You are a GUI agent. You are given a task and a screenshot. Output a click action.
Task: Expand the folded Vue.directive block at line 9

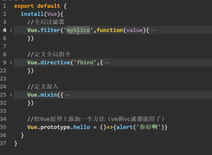[x=11, y=63]
